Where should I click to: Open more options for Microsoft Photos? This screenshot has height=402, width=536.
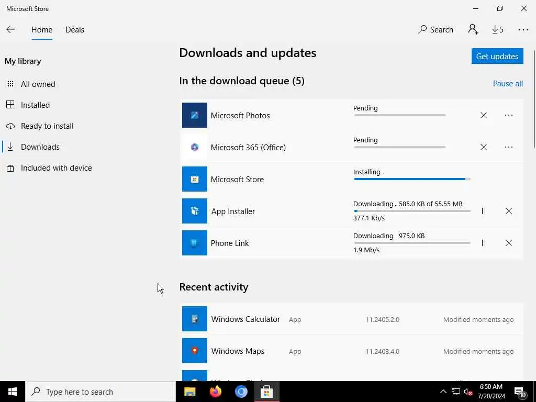tap(509, 115)
